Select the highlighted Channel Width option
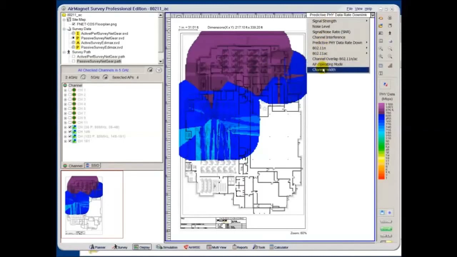The height and width of the screenshot is (257, 457). pyautogui.click(x=338, y=70)
